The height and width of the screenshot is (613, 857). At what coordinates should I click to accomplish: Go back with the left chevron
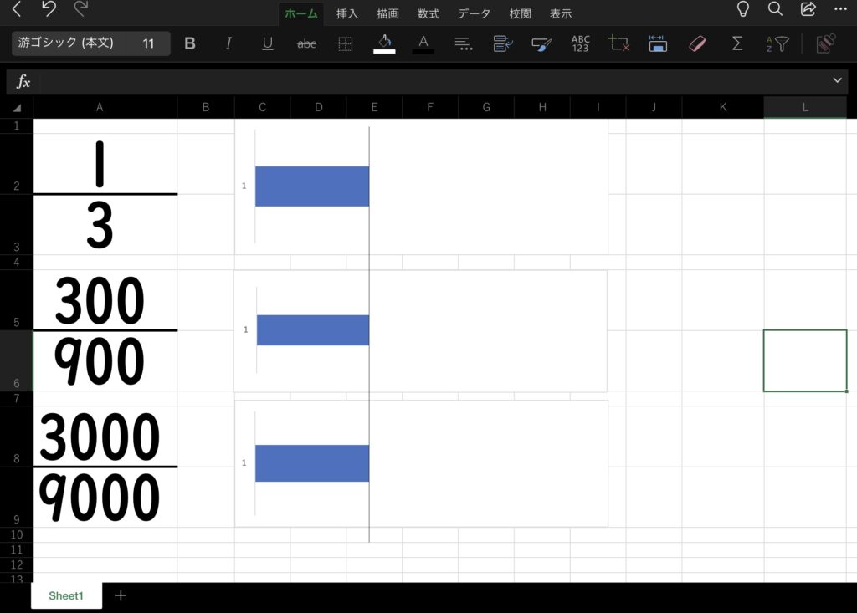coord(17,8)
